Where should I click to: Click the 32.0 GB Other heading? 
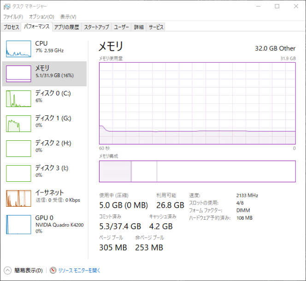275,48
